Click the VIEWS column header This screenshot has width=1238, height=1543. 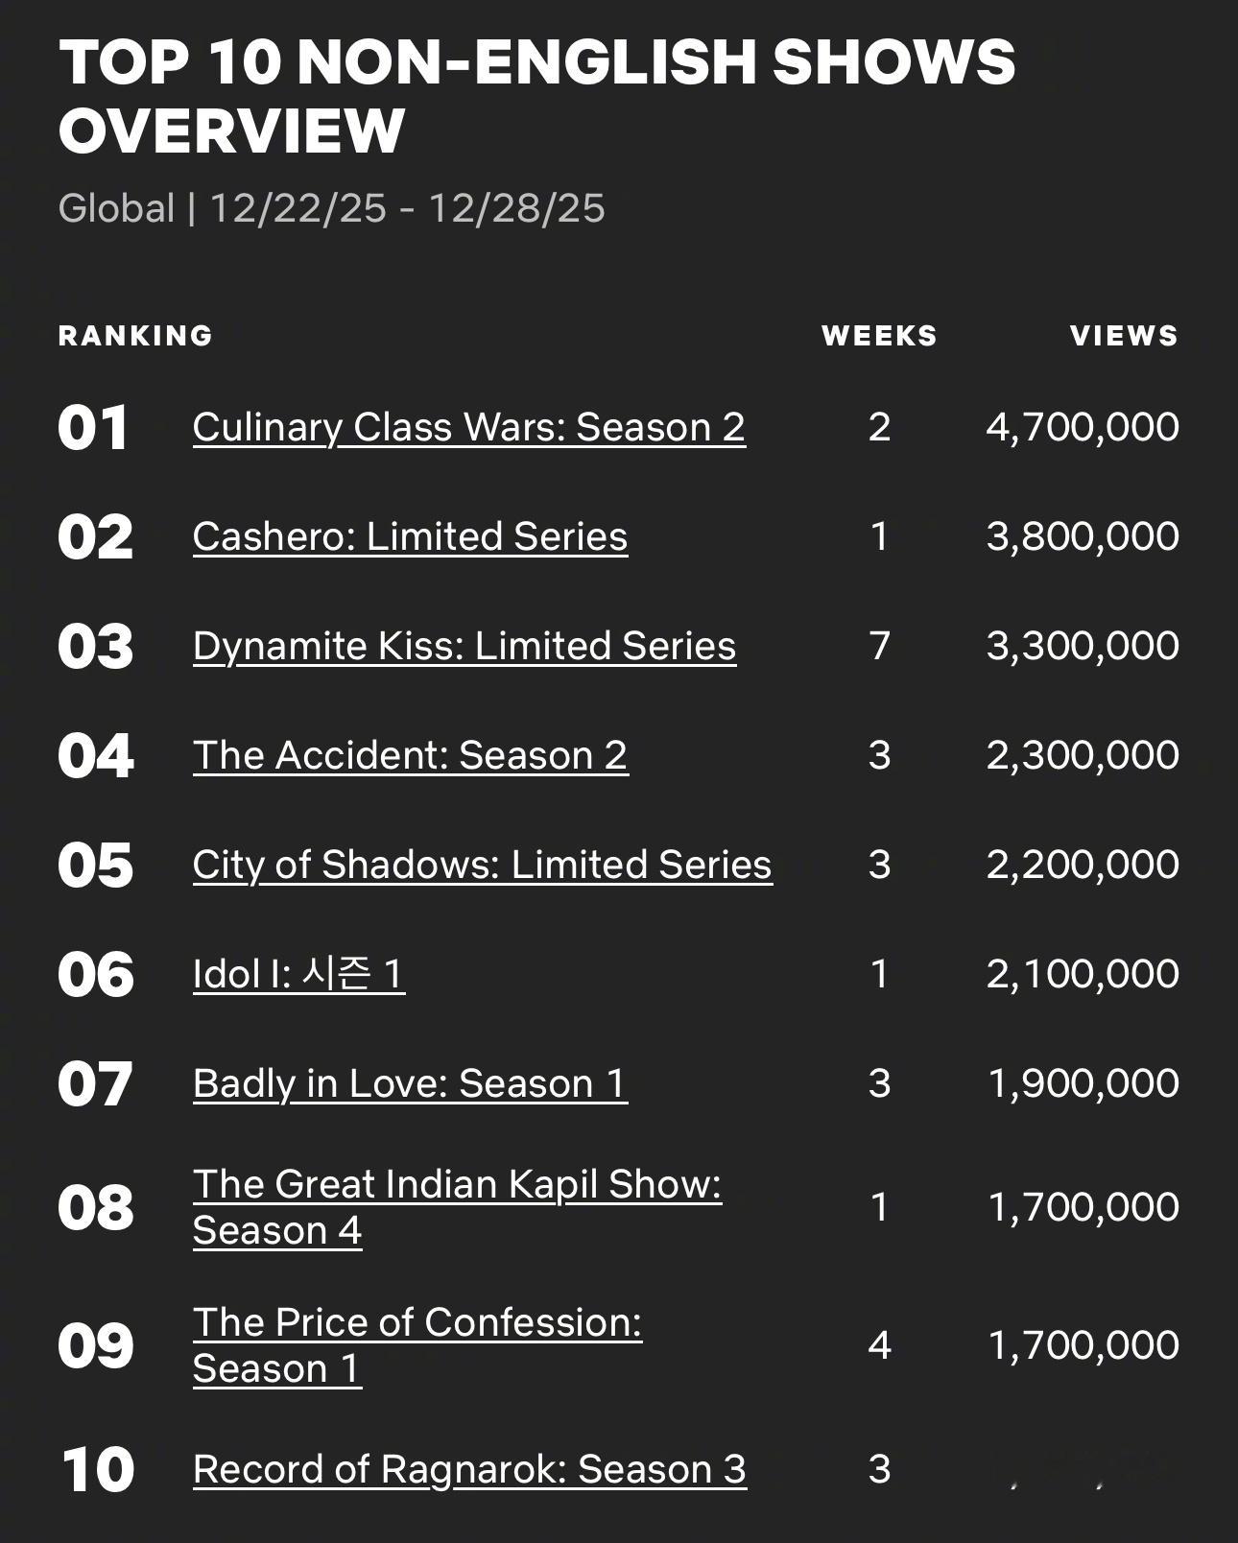(1124, 336)
